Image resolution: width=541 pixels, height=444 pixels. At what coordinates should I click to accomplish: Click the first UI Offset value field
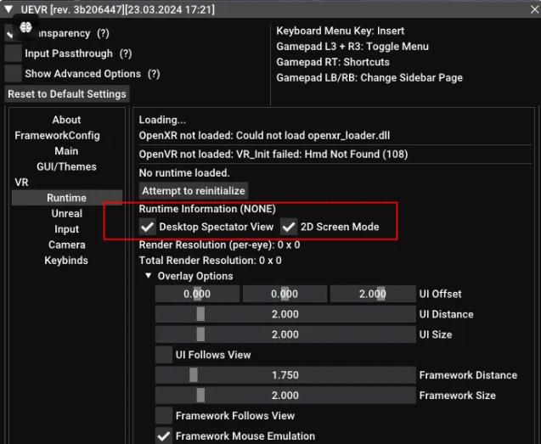coord(197,294)
